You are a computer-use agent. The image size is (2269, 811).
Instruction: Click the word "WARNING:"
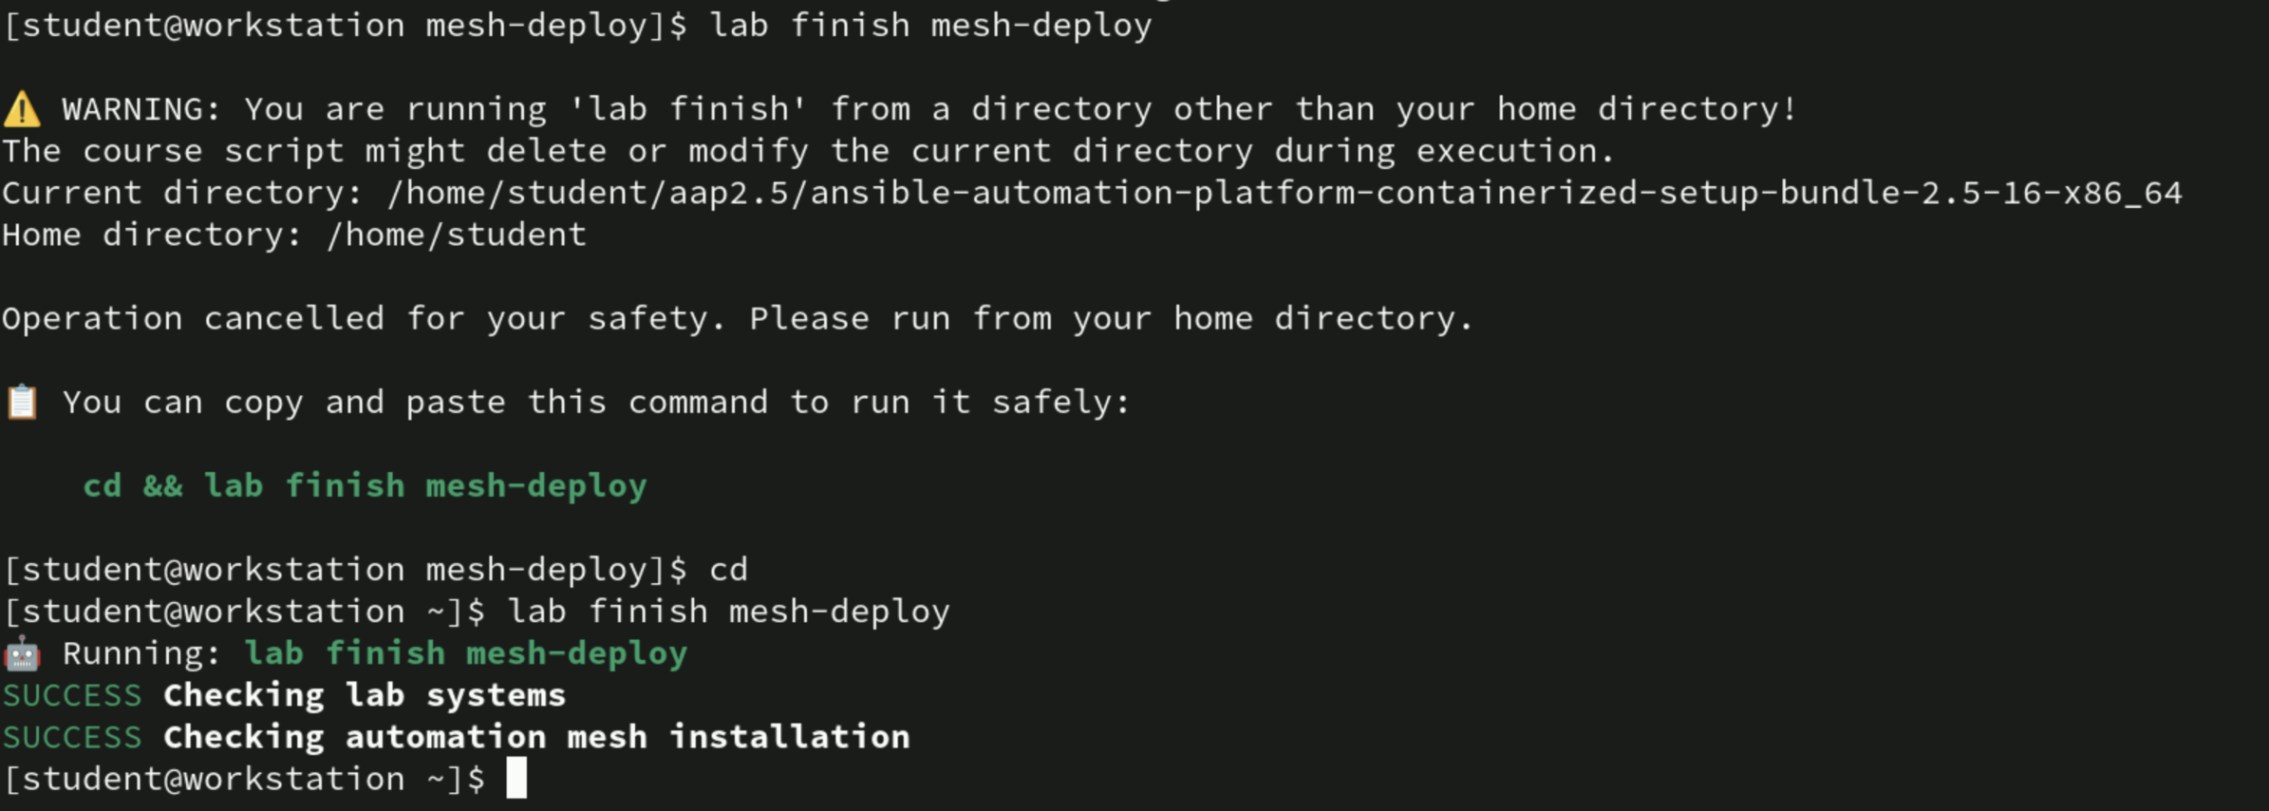pyautogui.click(x=141, y=110)
